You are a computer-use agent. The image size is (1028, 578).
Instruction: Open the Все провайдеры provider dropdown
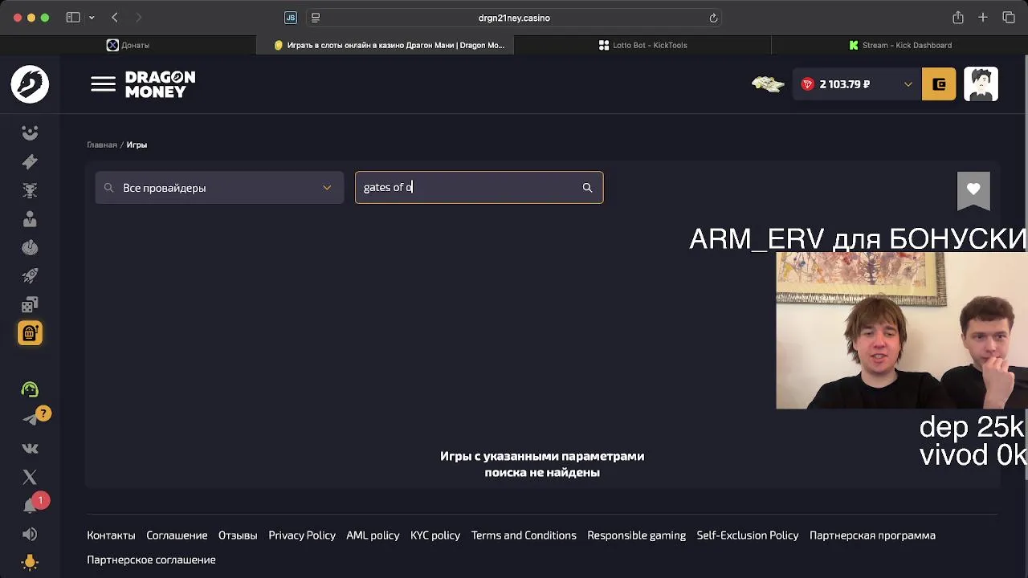[x=219, y=188]
